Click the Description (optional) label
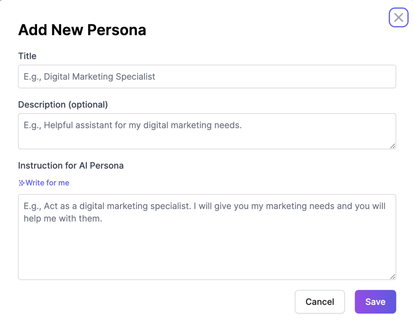Viewport: 413px width, 331px height. (63, 105)
